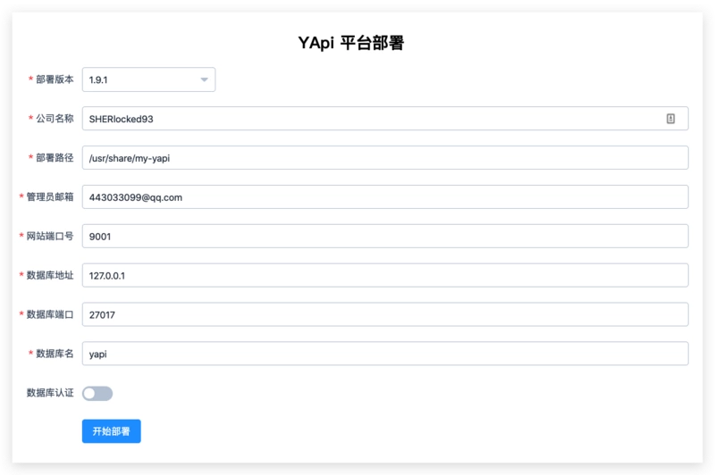Focus the 公司名称 field with SHERlocked93
The image size is (715, 475).
(385, 119)
